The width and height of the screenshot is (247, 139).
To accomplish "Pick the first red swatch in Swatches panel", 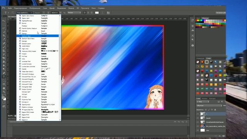I will coord(196,20).
